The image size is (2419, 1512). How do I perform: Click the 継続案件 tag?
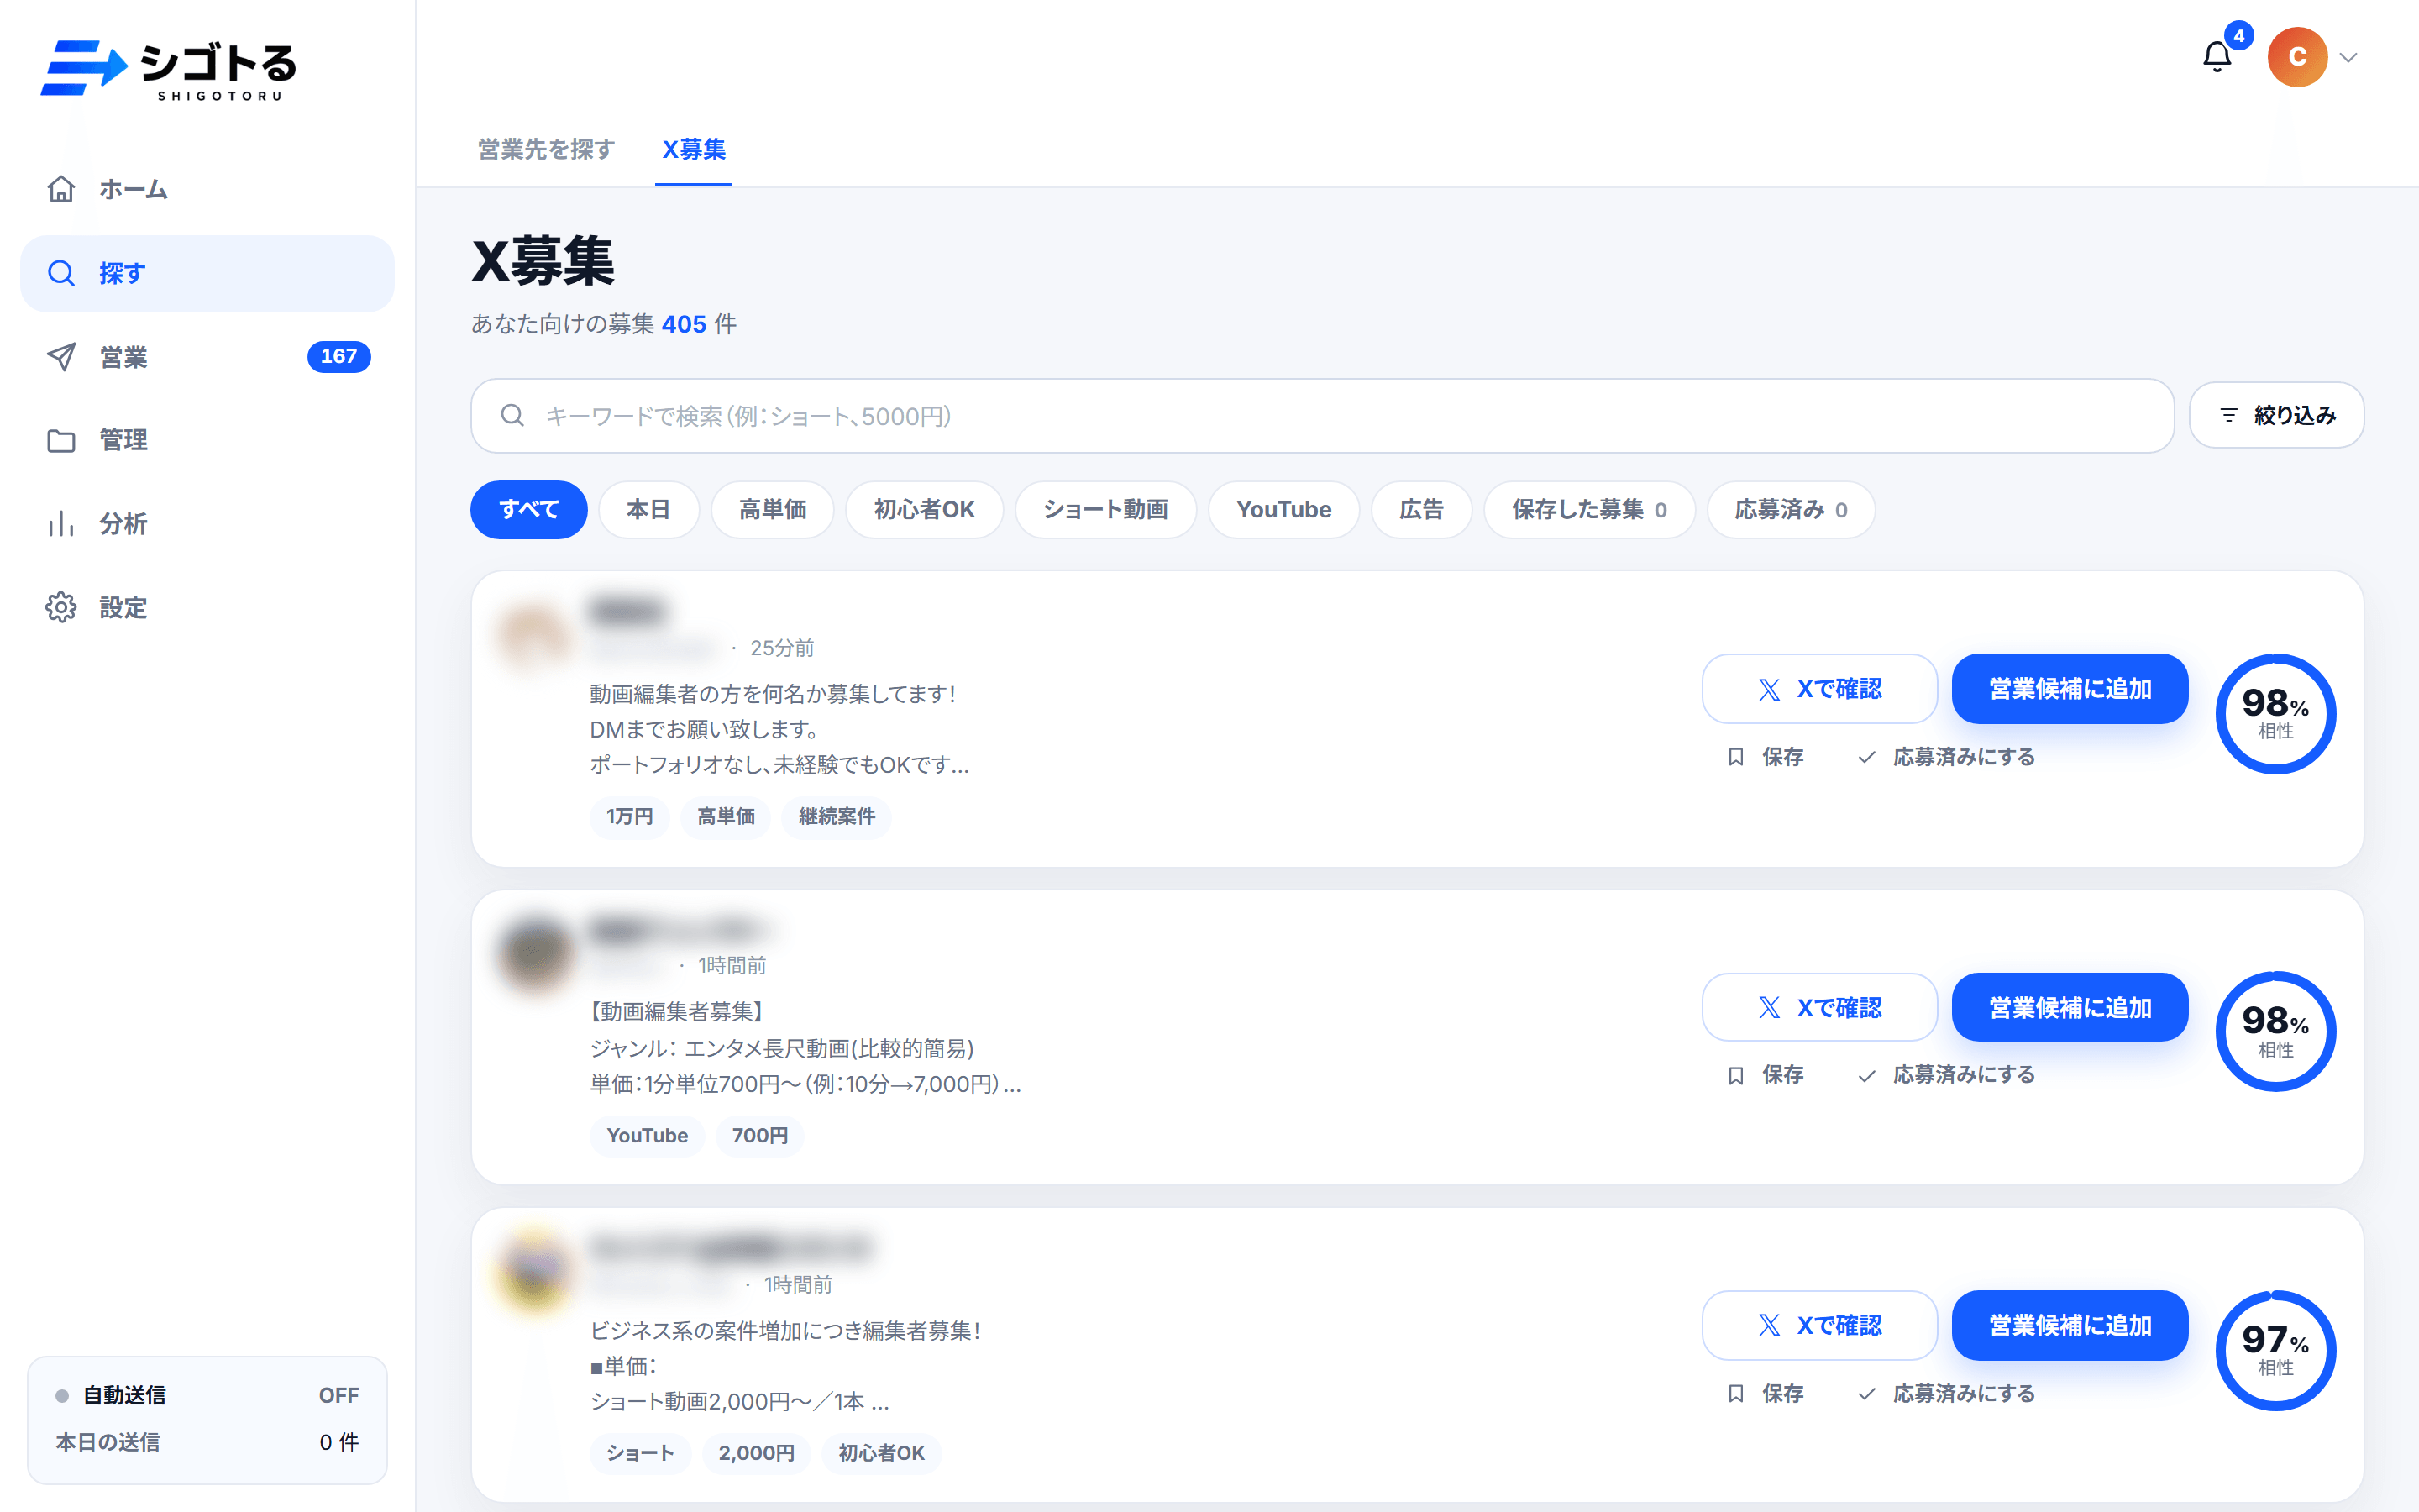click(x=837, y=817)
